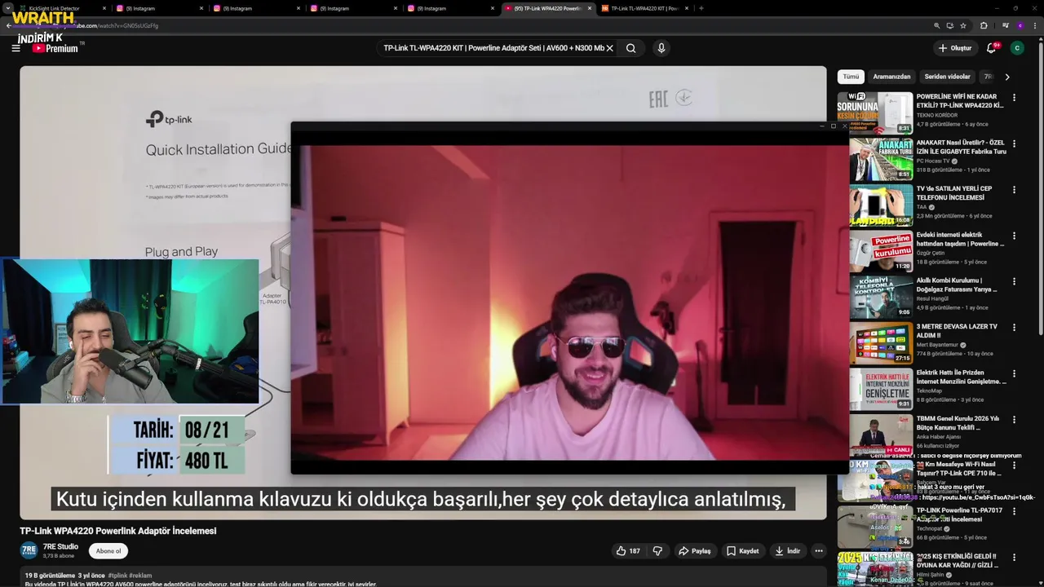
Task: Click Paylaş share button
Action: coord(694,551)
